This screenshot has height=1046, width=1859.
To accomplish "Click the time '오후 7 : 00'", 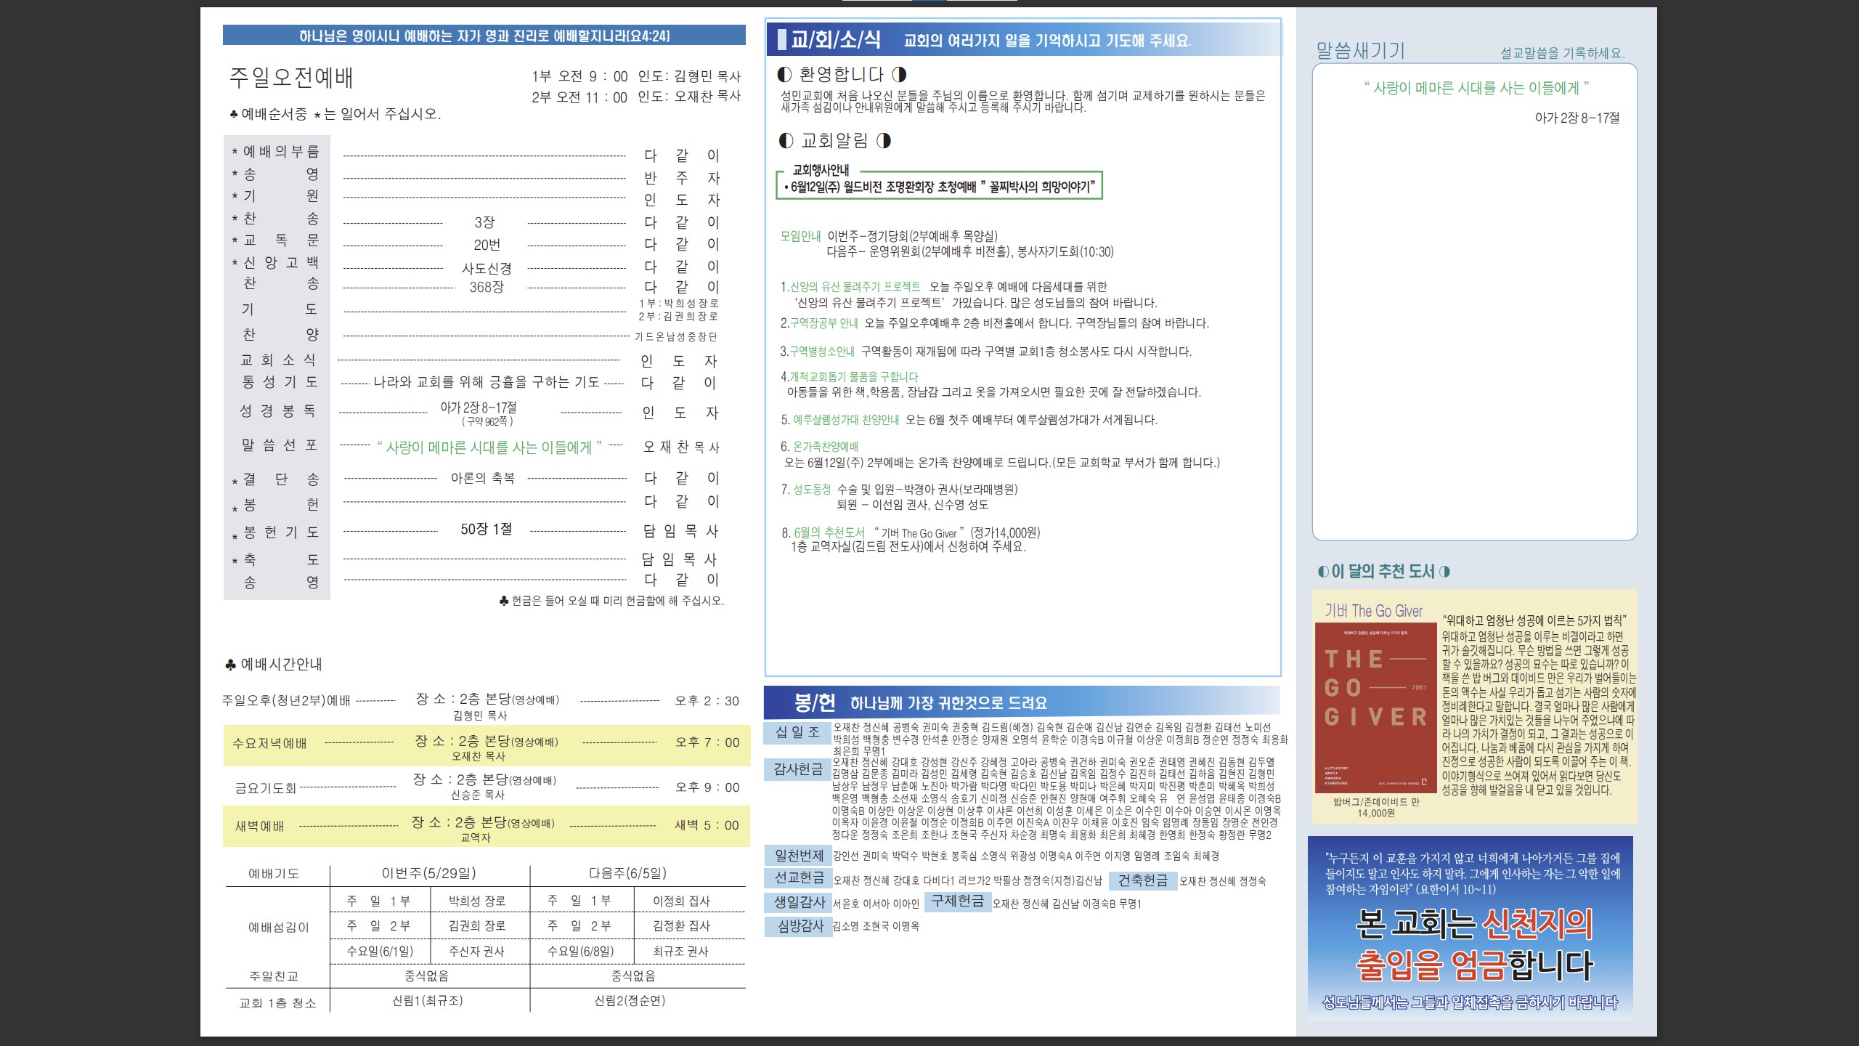I will click(707, 742).
